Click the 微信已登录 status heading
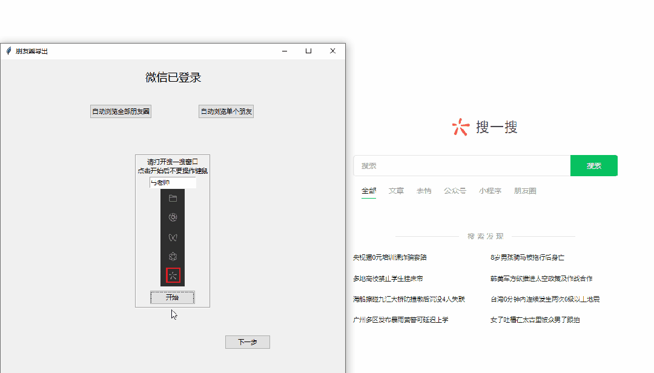This screenshot has width=654, height=373. click(173, 78)
